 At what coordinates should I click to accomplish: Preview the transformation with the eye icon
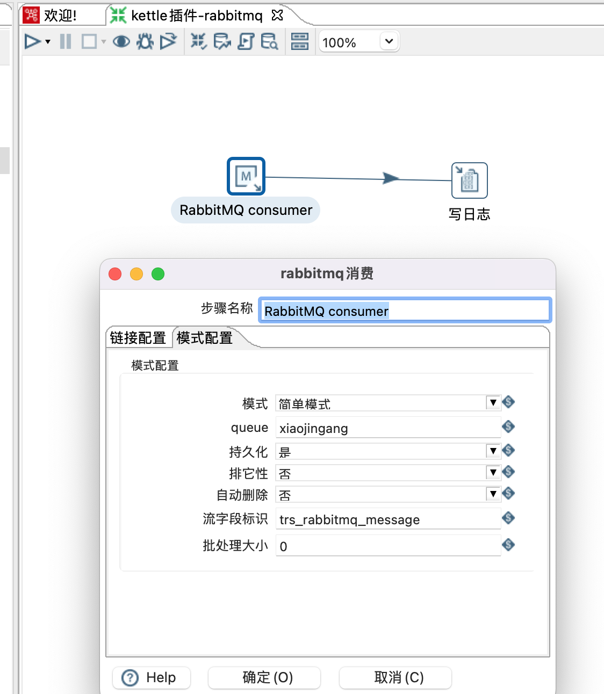pos(121,41)
